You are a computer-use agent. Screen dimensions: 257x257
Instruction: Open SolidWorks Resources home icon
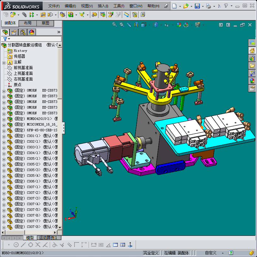tap(252, 51)
